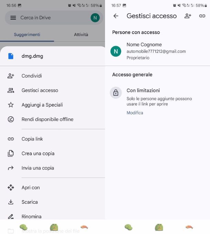Select Apri con option
The height and width of the screenshot is (234, 210).
[31, 188]
